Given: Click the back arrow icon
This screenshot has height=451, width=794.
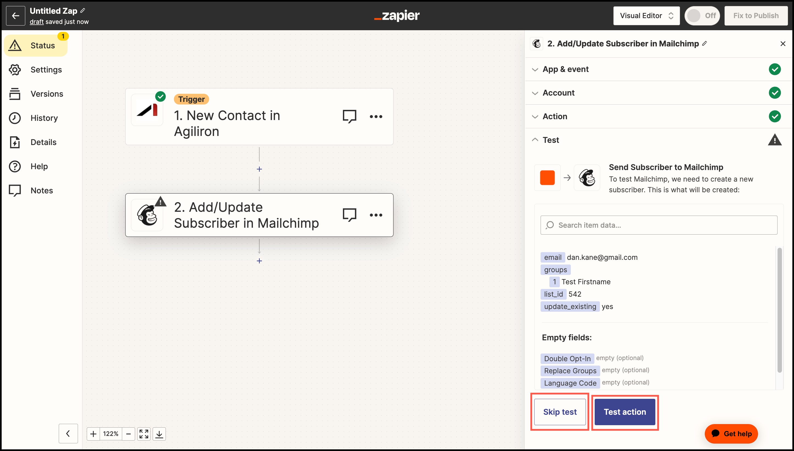Looking at the screenshot, I should point(15,16).
